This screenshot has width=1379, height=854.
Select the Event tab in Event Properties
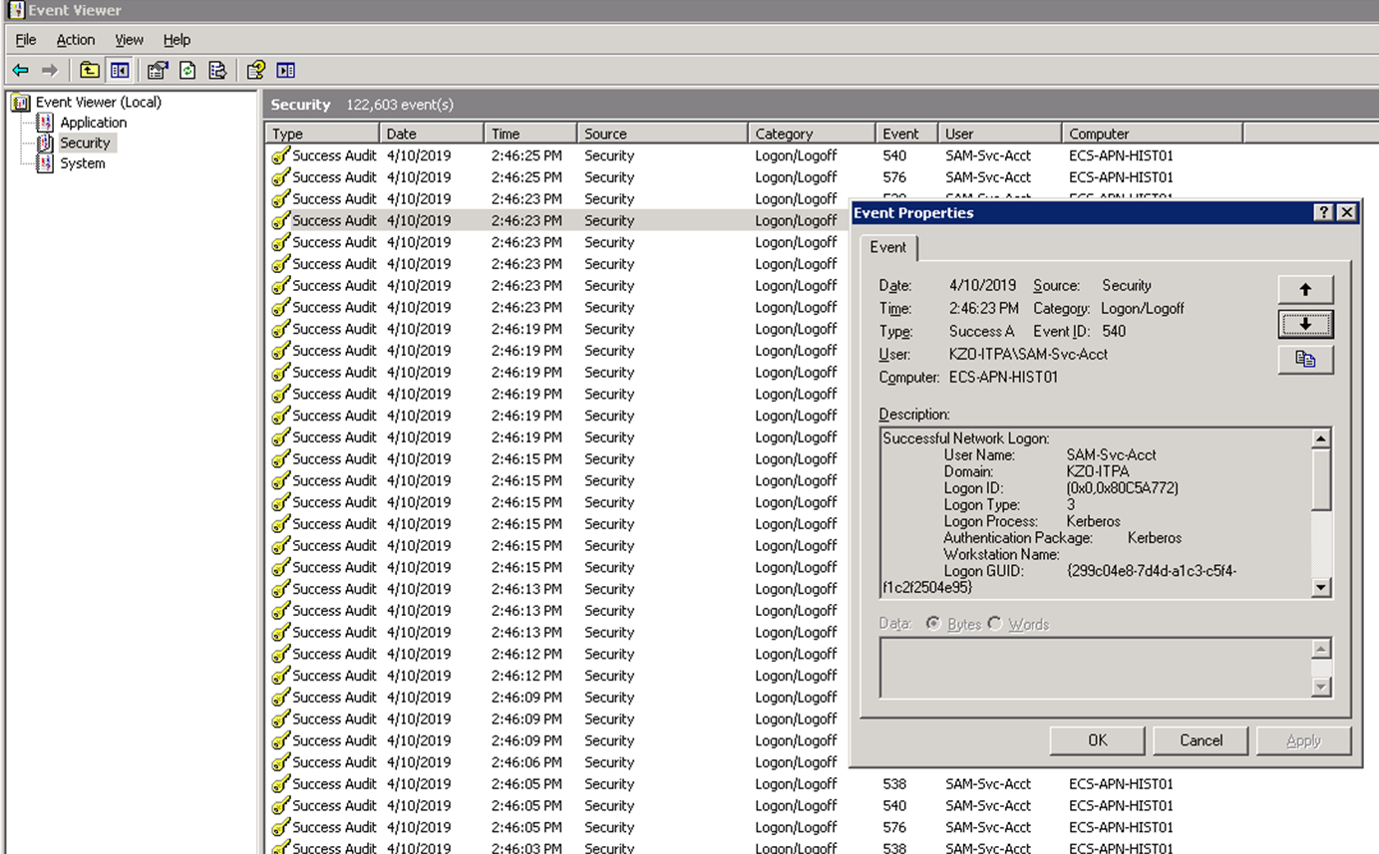coord(887,247)
